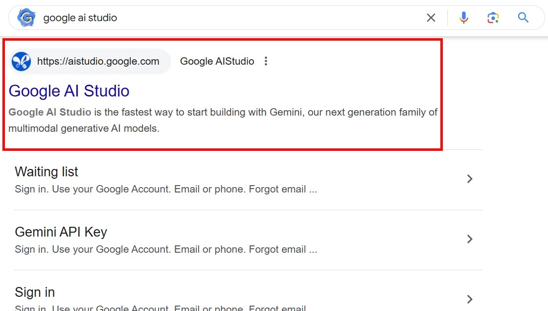Viewport: 548px width, 311px height.
Task: Open three-dot menu beside Google AIStudio
Action: 266,61
